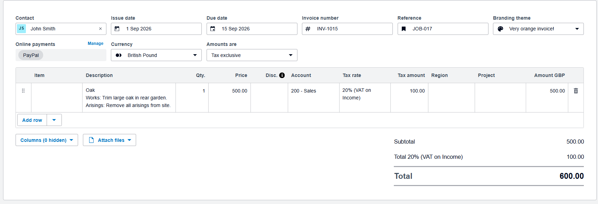Click the branding theme palette icon
Screen dimensions: 598x204
(500, 29)
